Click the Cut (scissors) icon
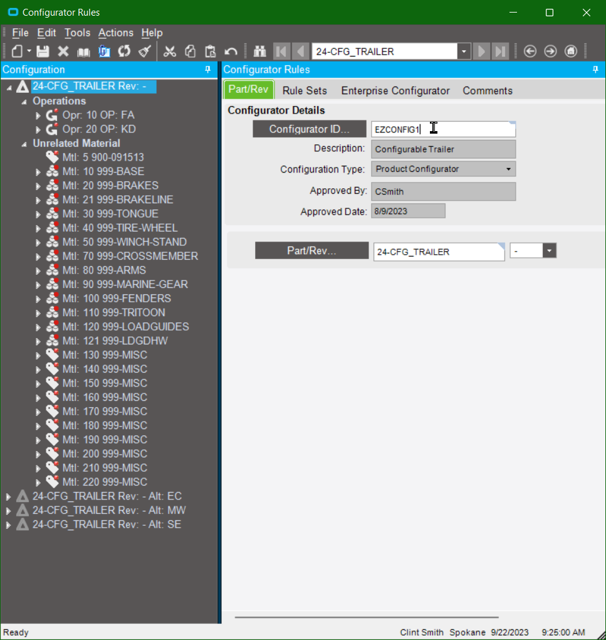The height and width of the screenshot is (640, 606). (170, 51)
